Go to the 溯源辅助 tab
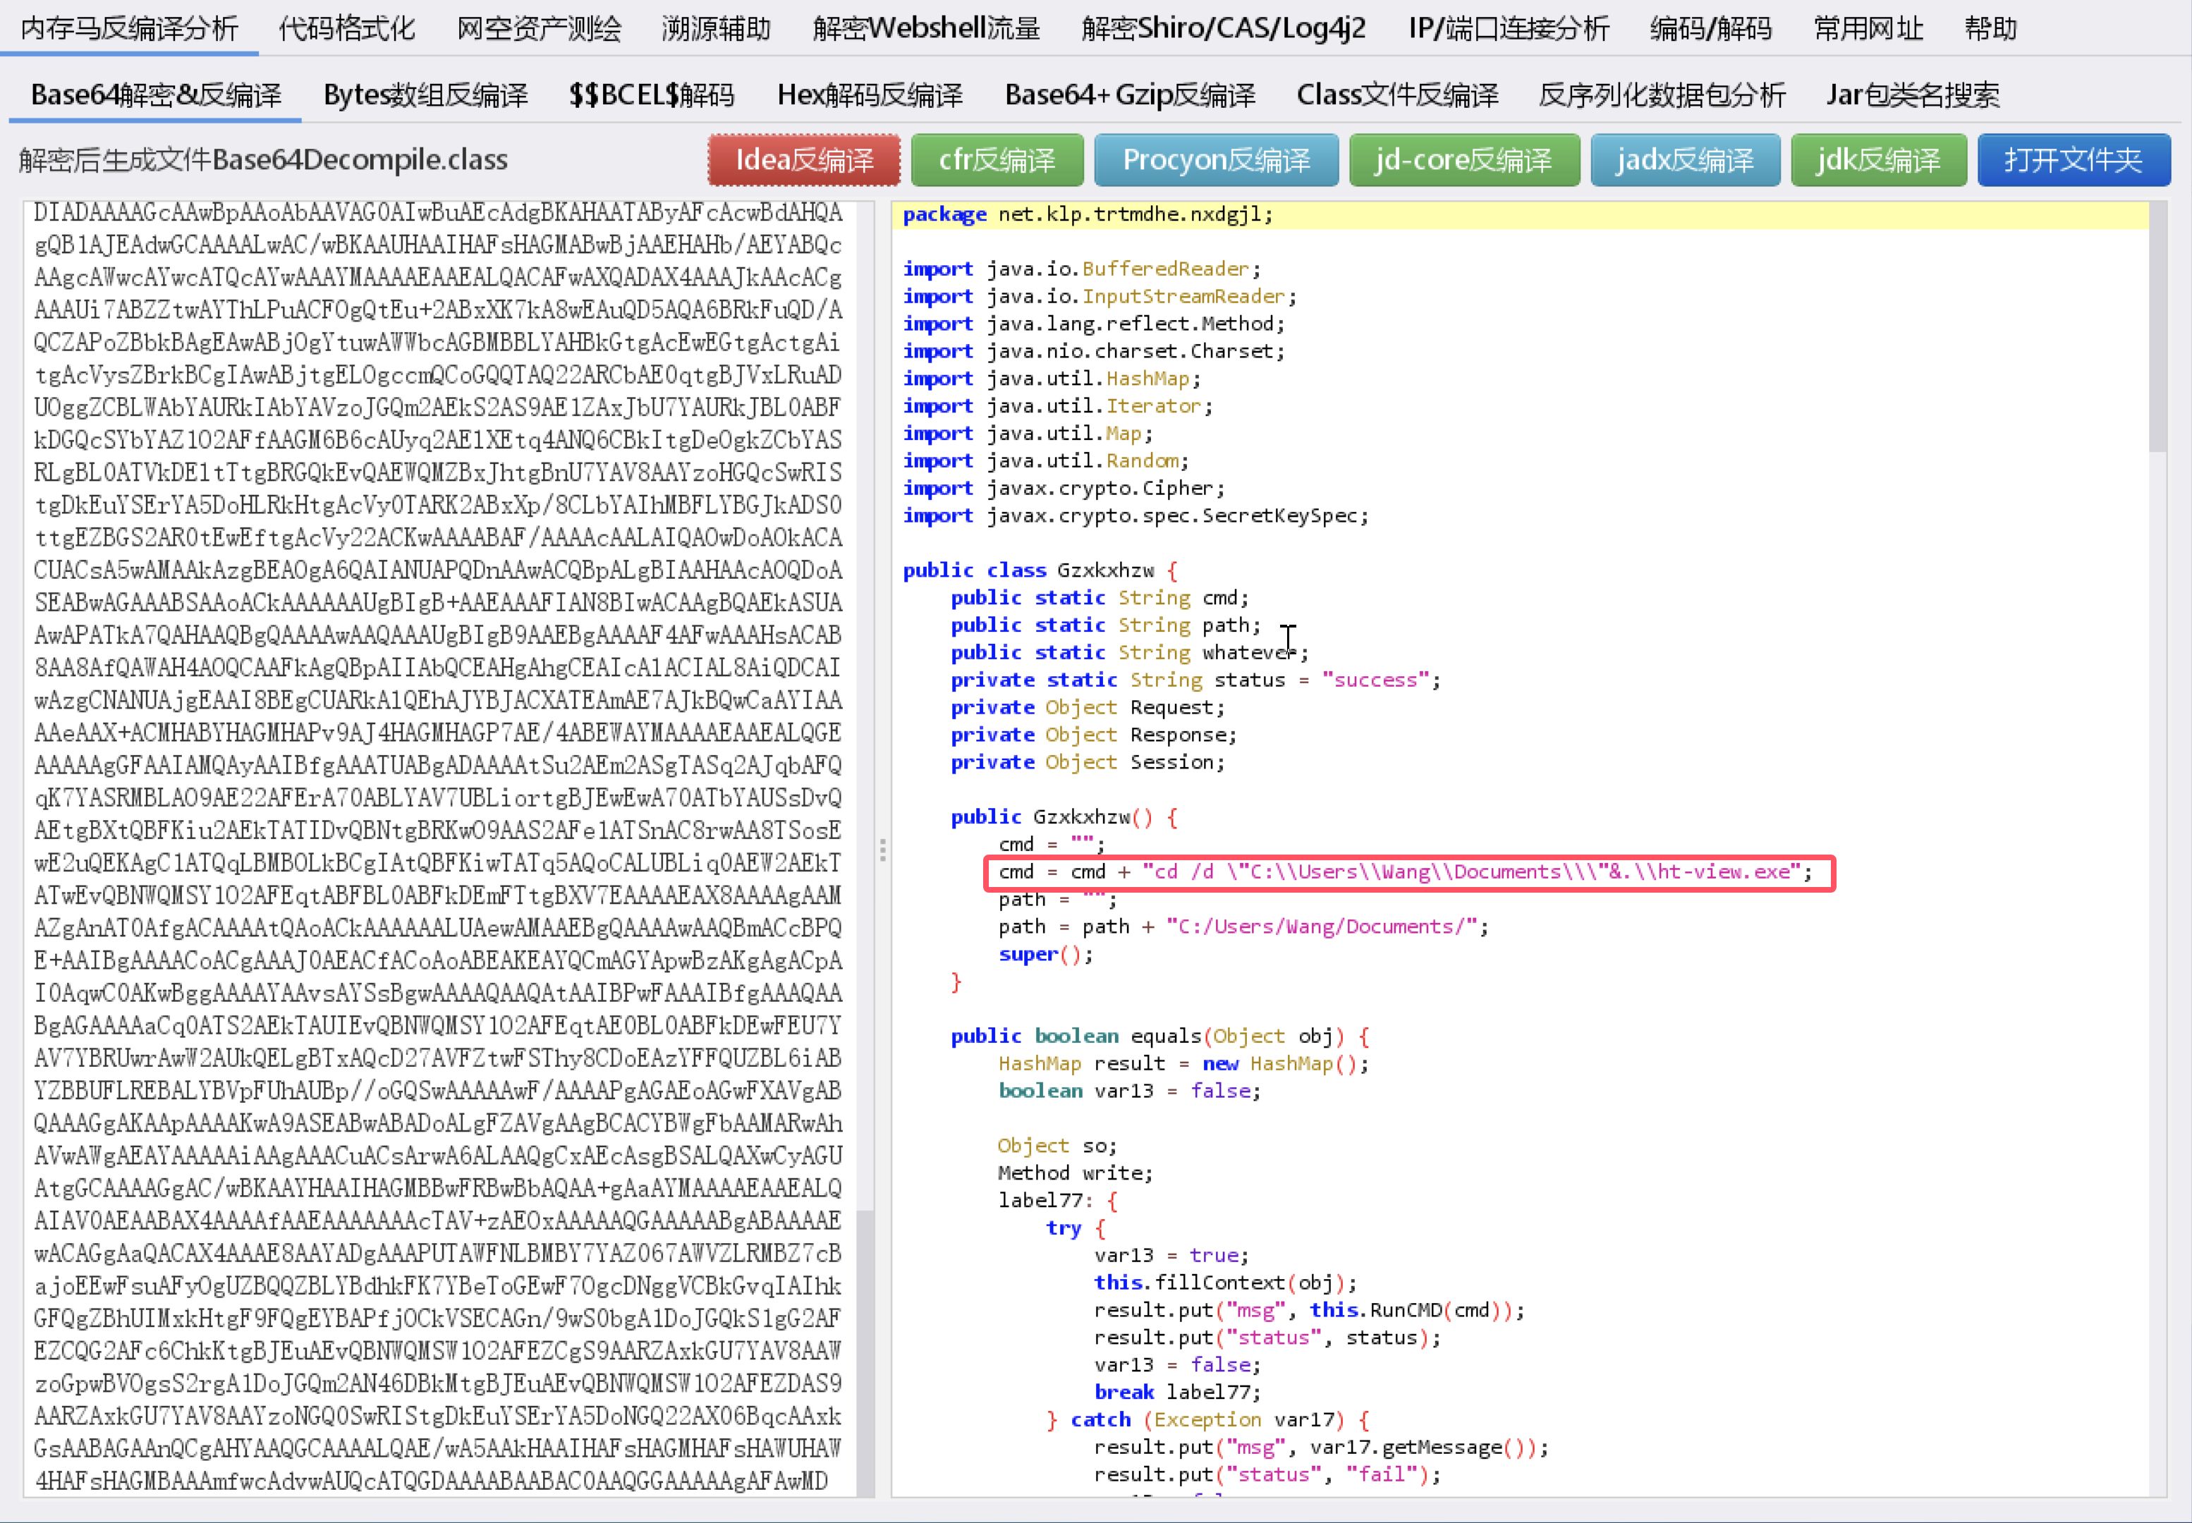This screenshot has height=1523, width=2192. pyautogui.click(x=716, y=29)
